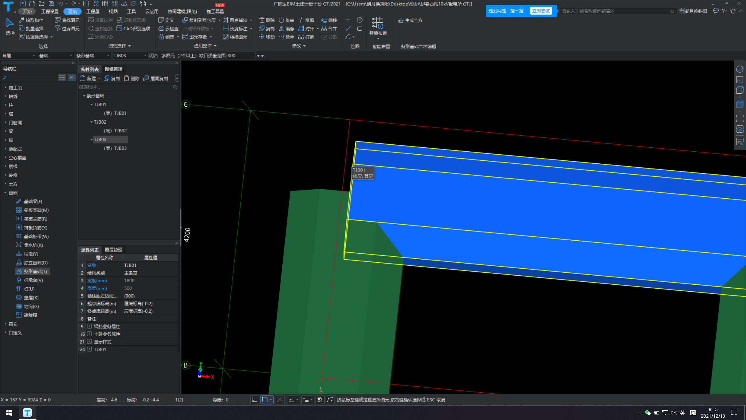Click the 转换图元 tool
This screenshot has width=746, height=420.
pyautogui.click(x=235, y=37)
